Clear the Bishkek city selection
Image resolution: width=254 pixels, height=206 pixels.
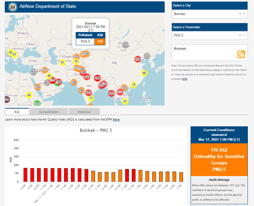click(240, 14)
